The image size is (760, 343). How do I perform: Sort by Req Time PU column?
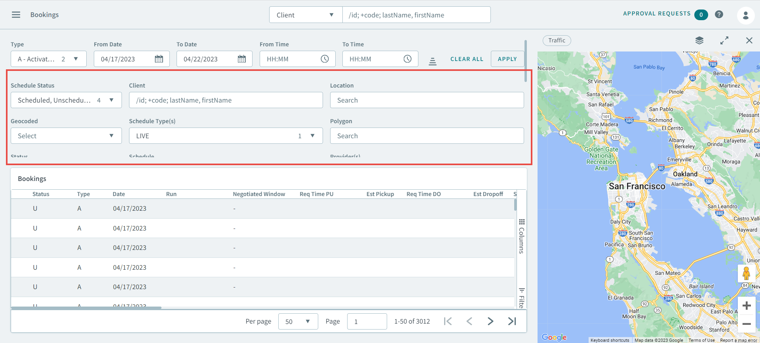[317, 194]
